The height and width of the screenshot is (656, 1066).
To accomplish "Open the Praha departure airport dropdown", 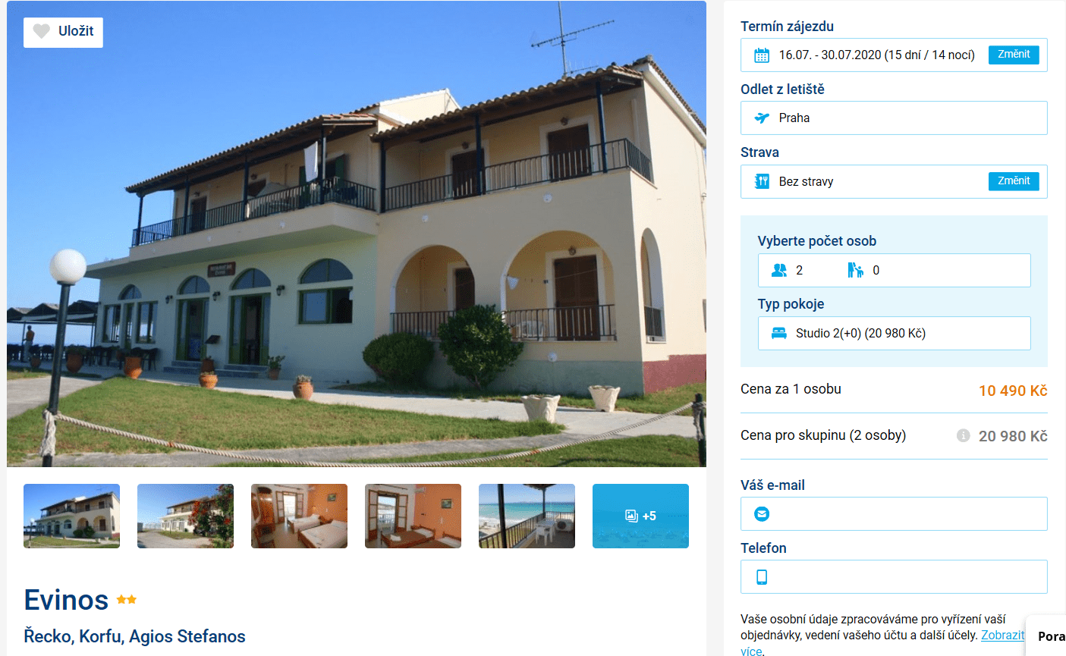I will pyautogui.click(x=894, y=118).
